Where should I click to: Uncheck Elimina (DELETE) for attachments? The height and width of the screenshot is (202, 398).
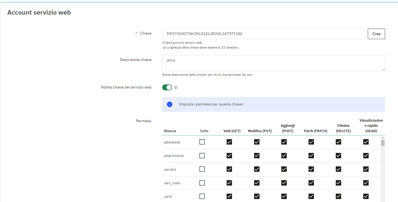[x=338, y=156]
